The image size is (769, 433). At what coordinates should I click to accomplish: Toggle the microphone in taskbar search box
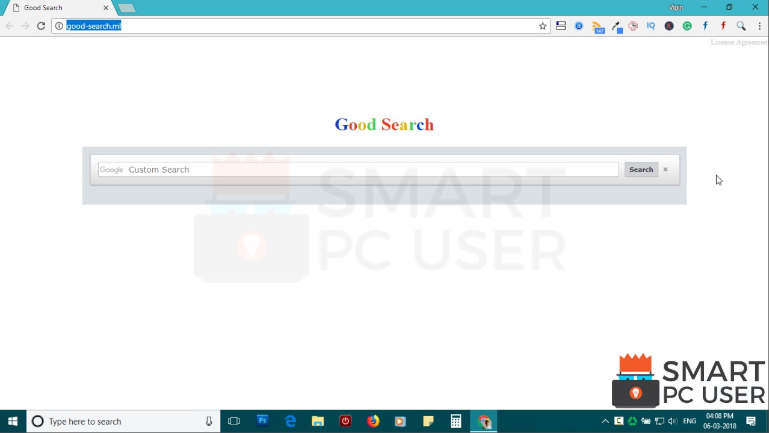pyautogui.click(x=209, y=421)
